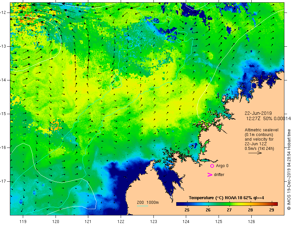Viewport: 291px width, 225px height.
Task: Click the Altimetric sealevel caption line
Action: point(262,130)
